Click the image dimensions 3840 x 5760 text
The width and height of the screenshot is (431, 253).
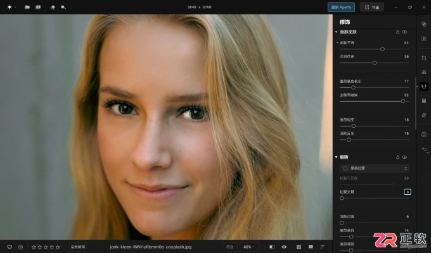click(x=199, y=7)
